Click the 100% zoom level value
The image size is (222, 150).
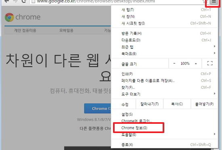(x=185, y=63)
